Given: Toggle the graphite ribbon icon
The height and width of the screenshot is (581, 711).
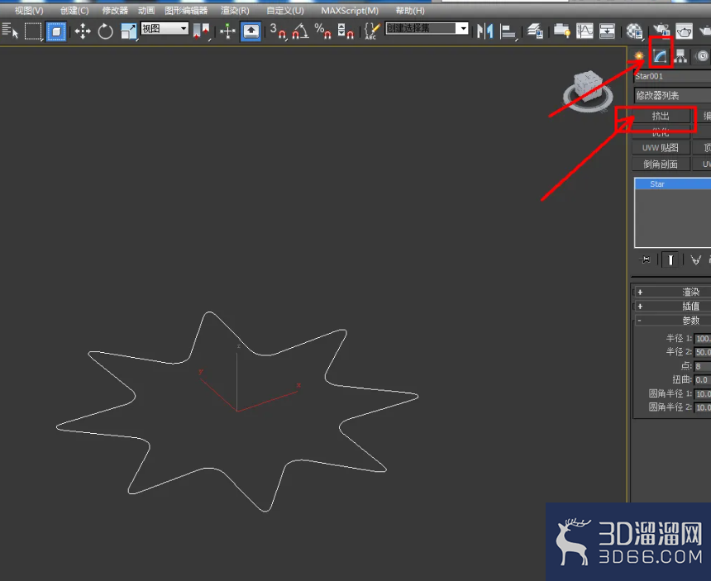Looking at the screenshot, I should pyautogui.click(x=561, y=31).
